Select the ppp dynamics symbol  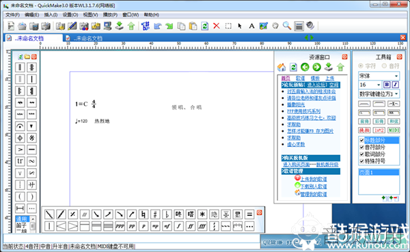pyautogui.click(x=120, y=226)
